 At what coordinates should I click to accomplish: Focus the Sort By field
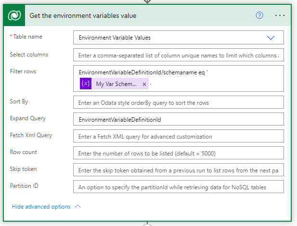[x=179, y=102]
